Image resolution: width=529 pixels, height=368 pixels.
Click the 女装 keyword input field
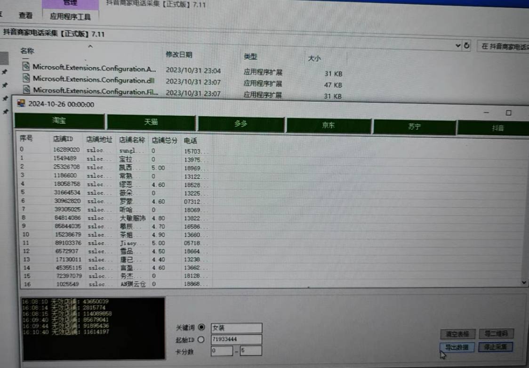(236, 328)
